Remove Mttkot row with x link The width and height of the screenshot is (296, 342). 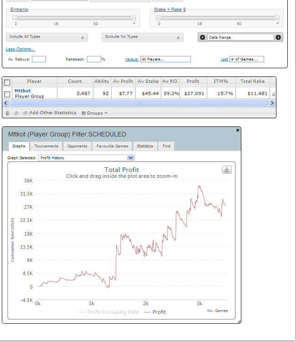pyautogui.click(x=274, y=94)
